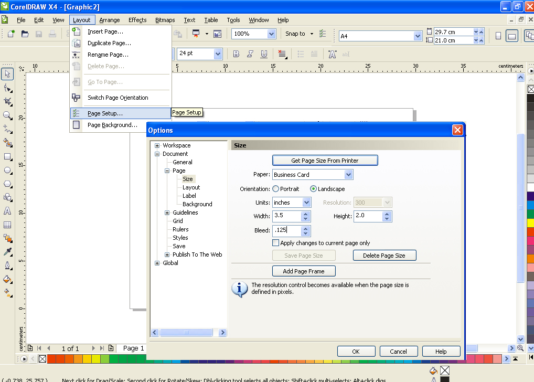The width and height of the screenshot is (534, 382).
Task: Click the Welcome Screen toolbar icon
Action: [217, 34]
